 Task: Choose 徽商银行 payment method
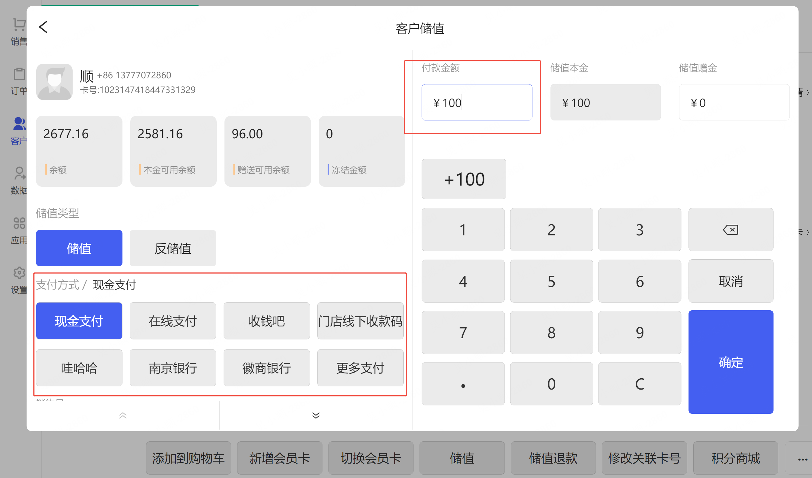click(267, 368)
